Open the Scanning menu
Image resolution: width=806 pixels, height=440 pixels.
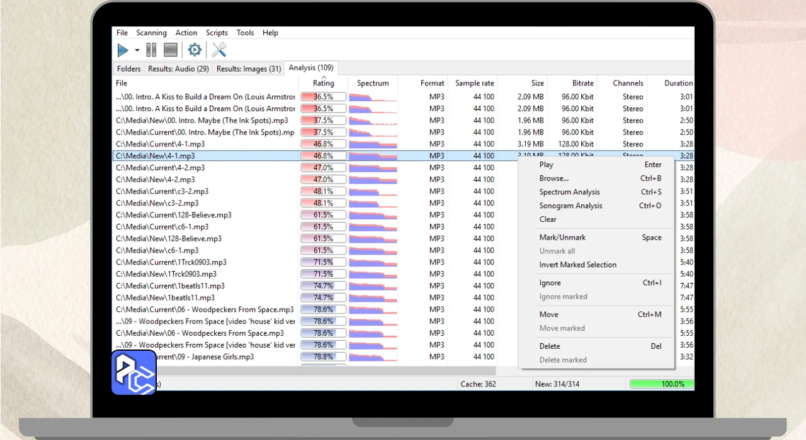[151, 33]
